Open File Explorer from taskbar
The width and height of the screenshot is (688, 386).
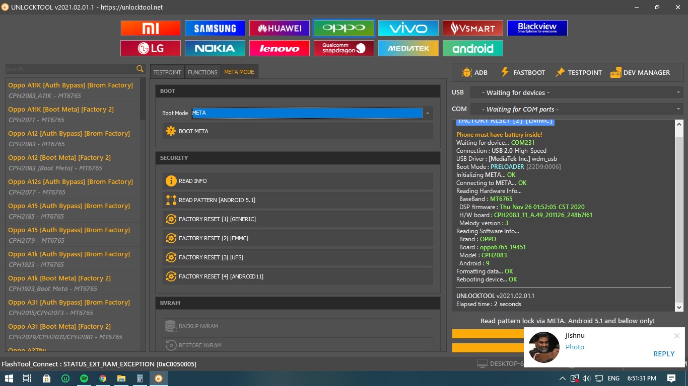tap(121, 378)
